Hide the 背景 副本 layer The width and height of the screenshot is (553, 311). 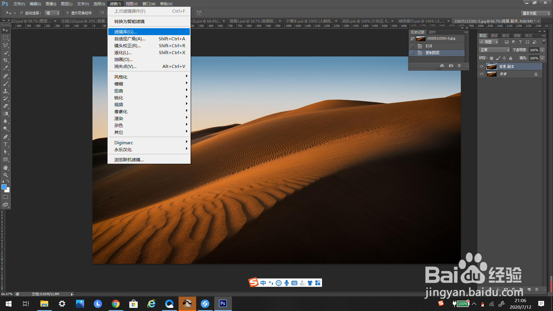tap(482, 67)
